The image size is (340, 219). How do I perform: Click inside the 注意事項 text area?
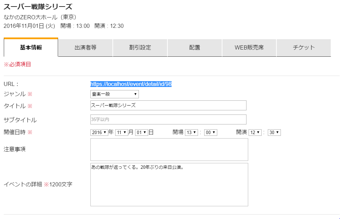point(169,149)
